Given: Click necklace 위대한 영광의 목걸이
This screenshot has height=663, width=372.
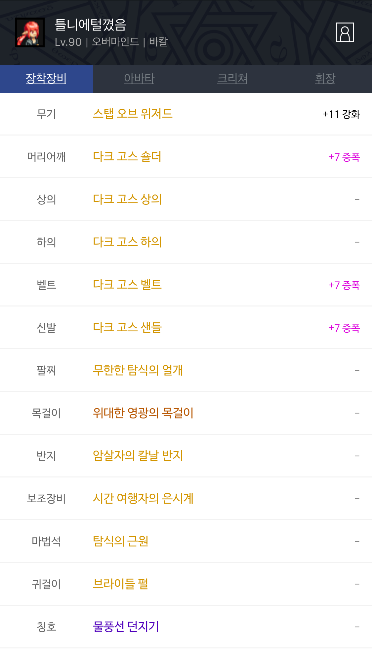Looking at the screenshot, I should tap(143, 413).
